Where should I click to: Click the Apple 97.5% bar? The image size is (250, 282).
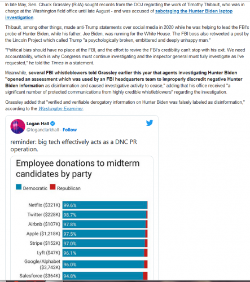tap(105, 233)
